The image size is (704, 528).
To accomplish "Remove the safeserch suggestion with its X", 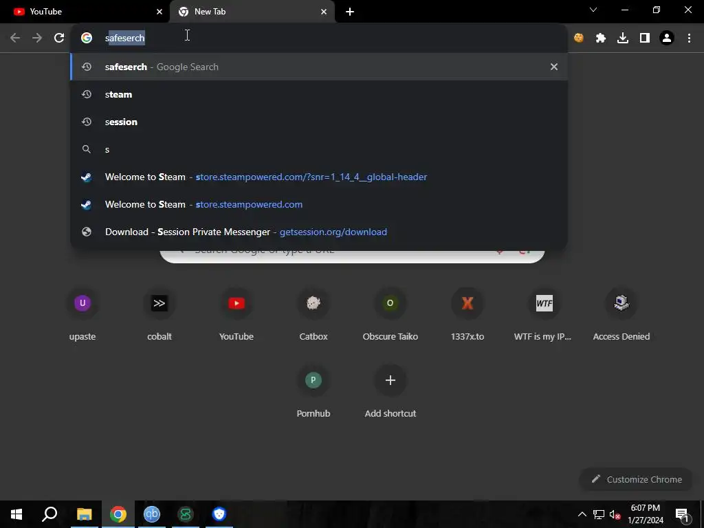I will click(554, 67).
